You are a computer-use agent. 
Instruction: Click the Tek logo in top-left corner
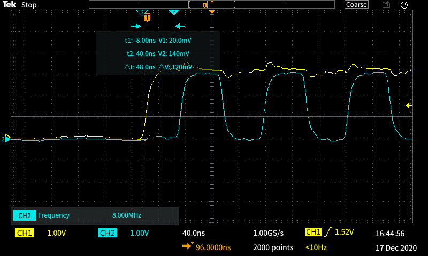click(x=9, y=5)
